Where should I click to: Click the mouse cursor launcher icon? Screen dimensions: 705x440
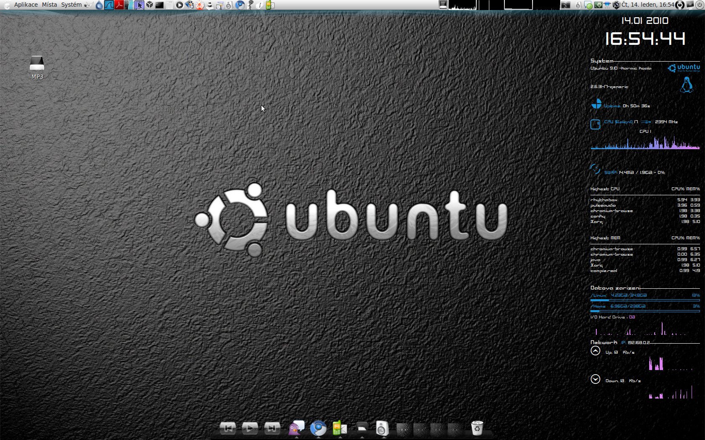point(139,5)
